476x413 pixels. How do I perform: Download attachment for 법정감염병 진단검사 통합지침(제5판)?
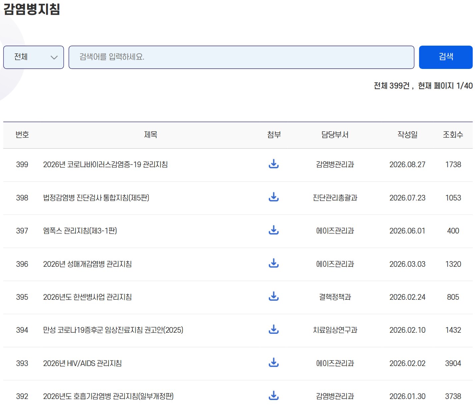click(x=274, y=197)
